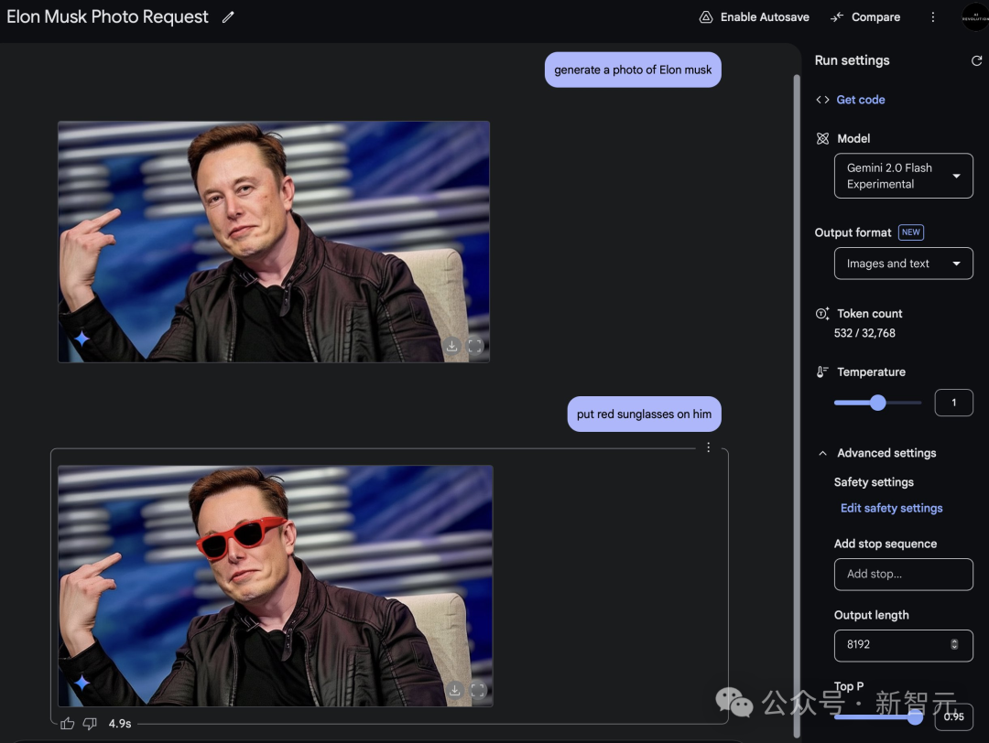Click the Compare button

(865, 17)
